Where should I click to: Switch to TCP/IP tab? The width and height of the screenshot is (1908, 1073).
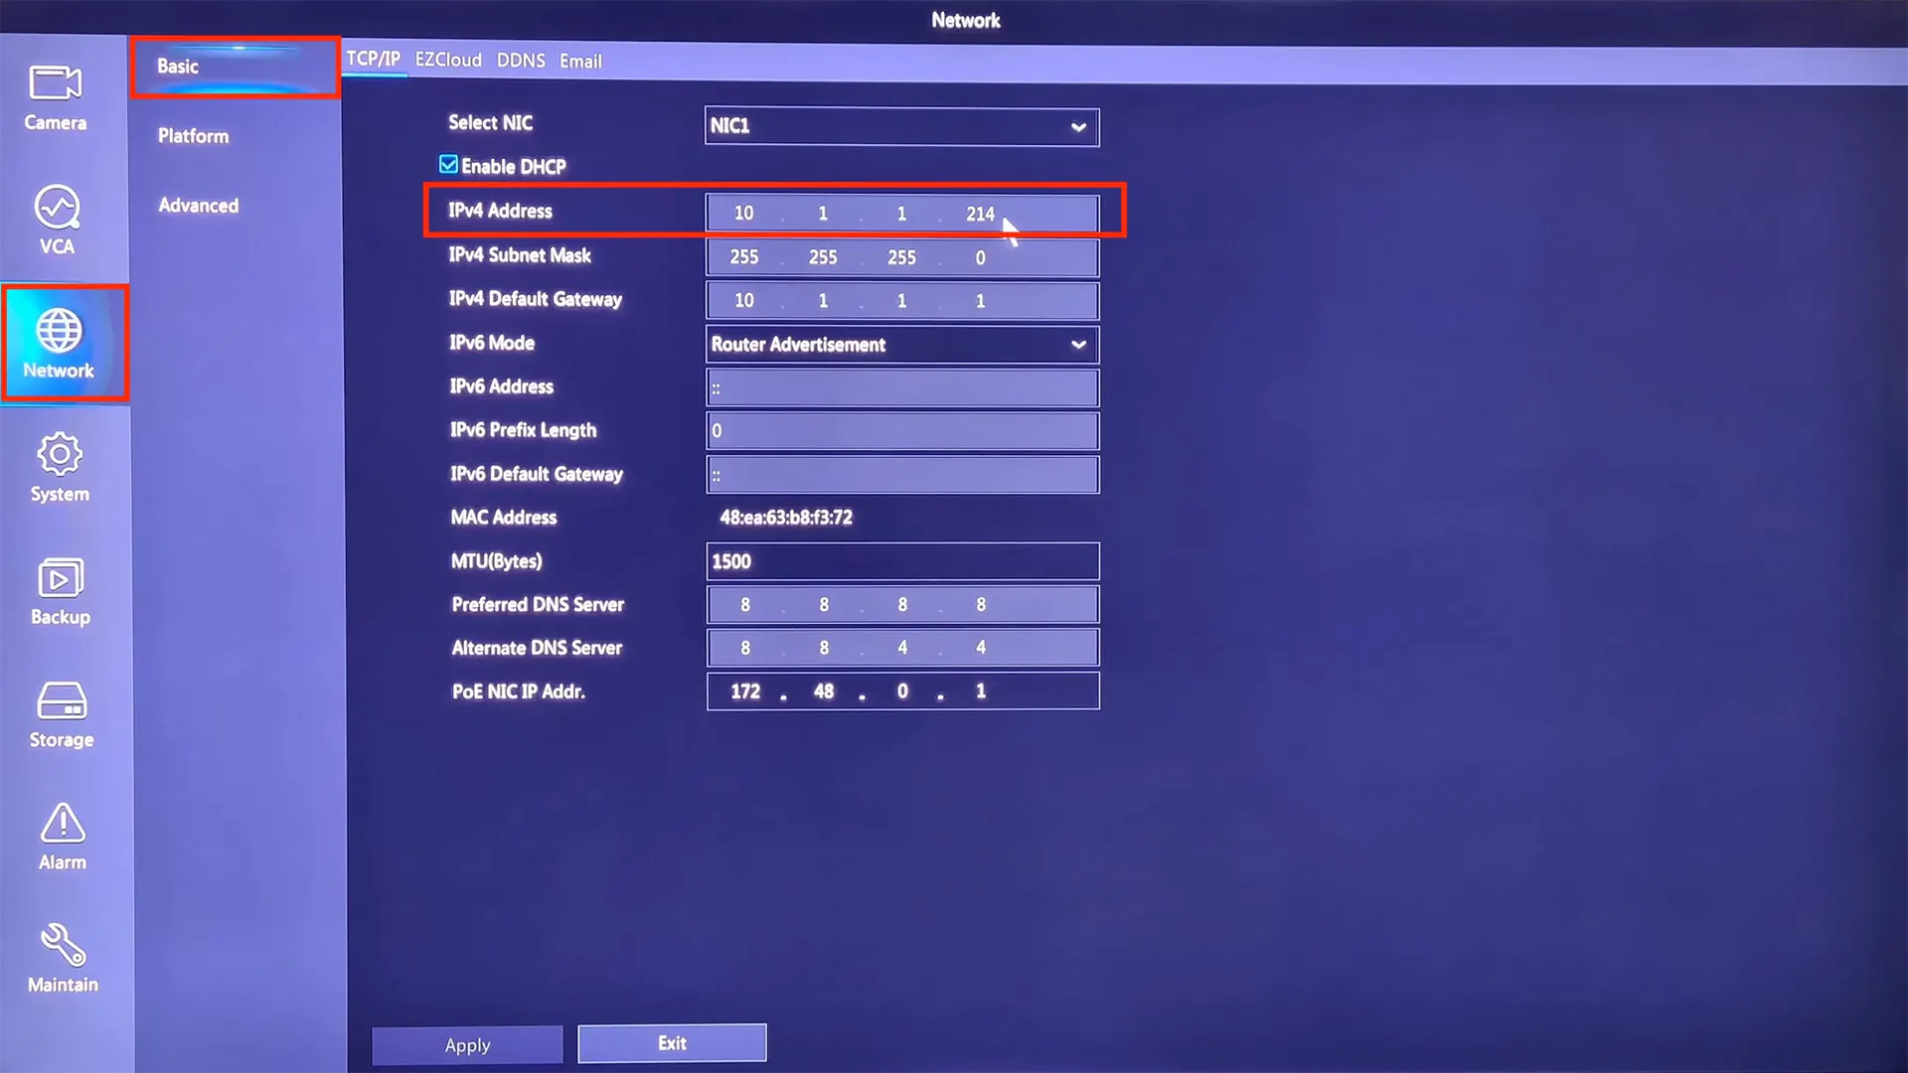coord(373,61)
